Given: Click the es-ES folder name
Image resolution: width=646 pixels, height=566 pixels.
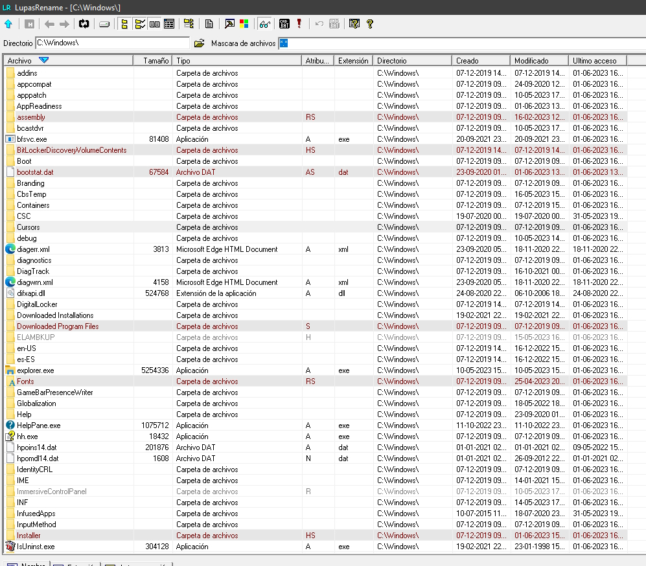Looking at the screenshot, I should pyautogui.click(x=26, y=359).
